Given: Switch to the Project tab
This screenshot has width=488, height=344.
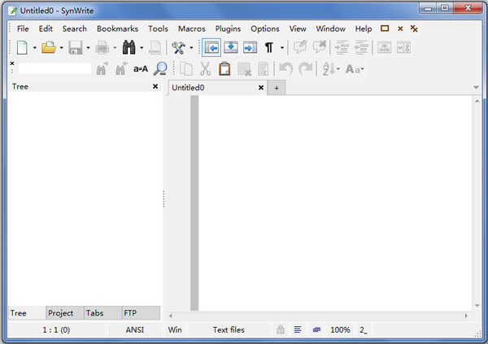Looking at the screenshot, I should [65, 313].
